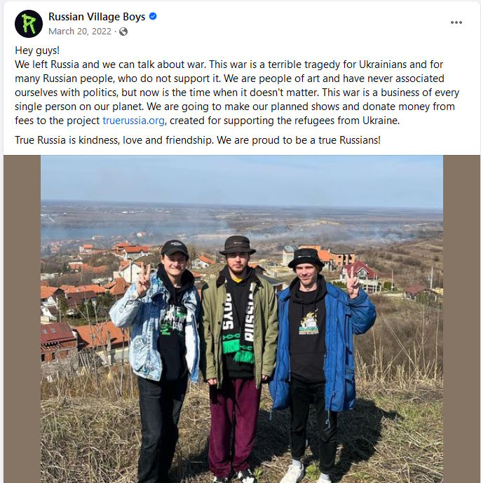Open the three-dot post options menu
The image size is (481, 483).
(x=456, y=22)
